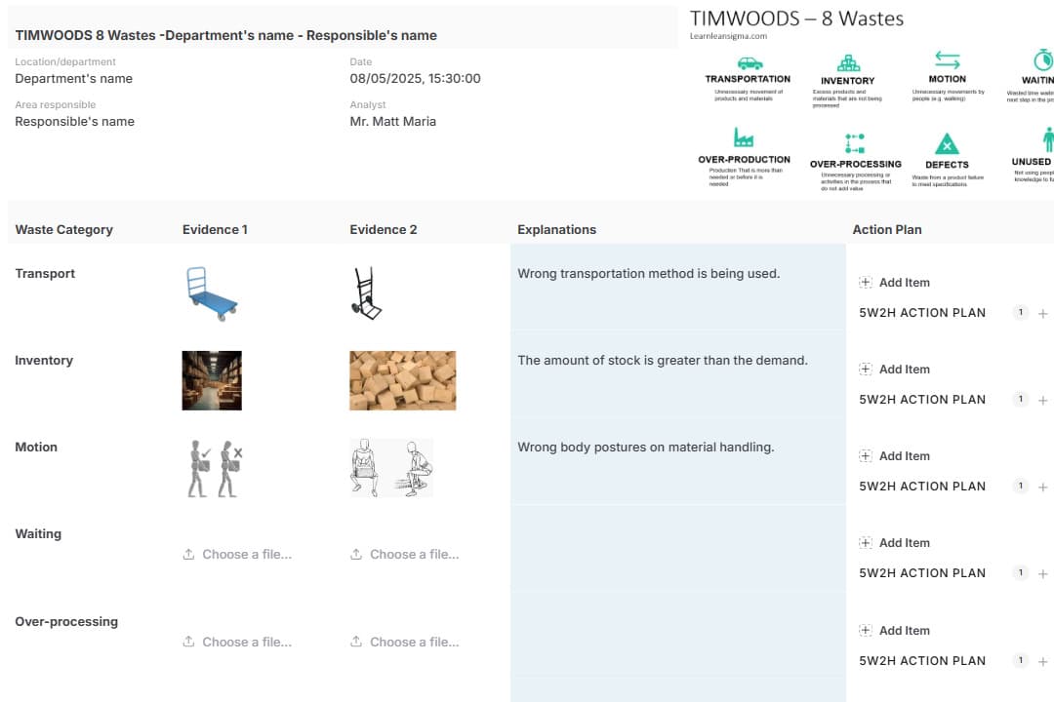This screenshot has height=702, width=1054.
Task: Edit the Date field showing 08/05/2025
Action: 415,79
